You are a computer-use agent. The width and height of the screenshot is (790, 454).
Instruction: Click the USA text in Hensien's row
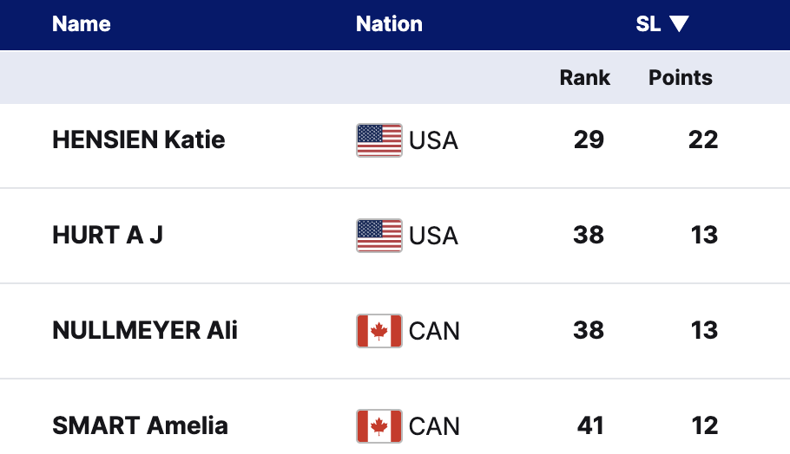click(x=433, y=140)
